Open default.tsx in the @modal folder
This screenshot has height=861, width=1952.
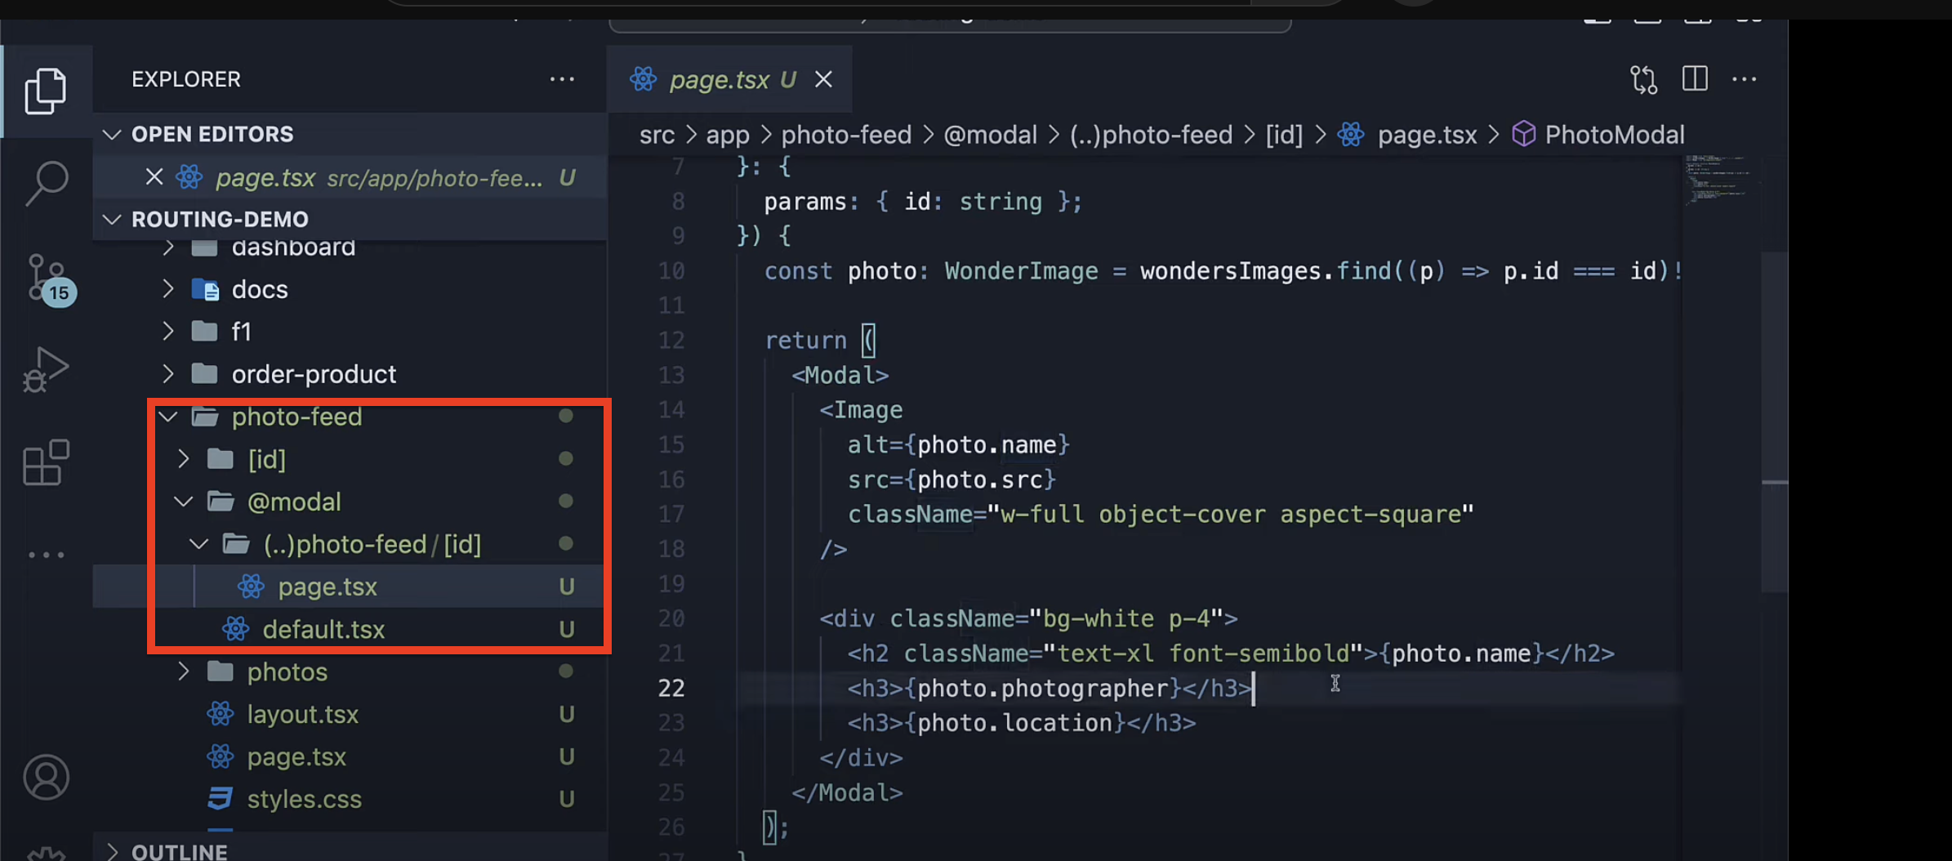[350, 629]
